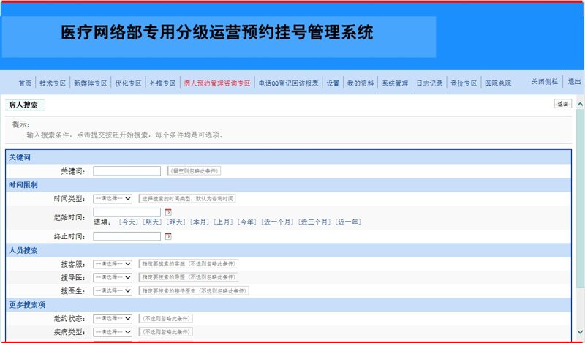Click the 返回 button
Viewport: 585px width, 343px height.
point(562,104)
